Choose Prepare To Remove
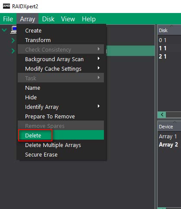Screen dimensions: 181x209 pyautogui.click(x=61, y=117)
